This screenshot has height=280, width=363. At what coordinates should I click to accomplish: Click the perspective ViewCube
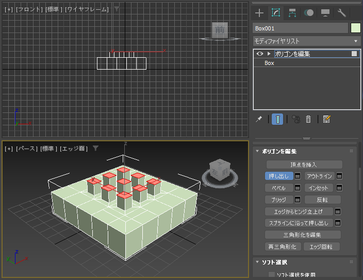pyautogui.click(x=220, y=170)
